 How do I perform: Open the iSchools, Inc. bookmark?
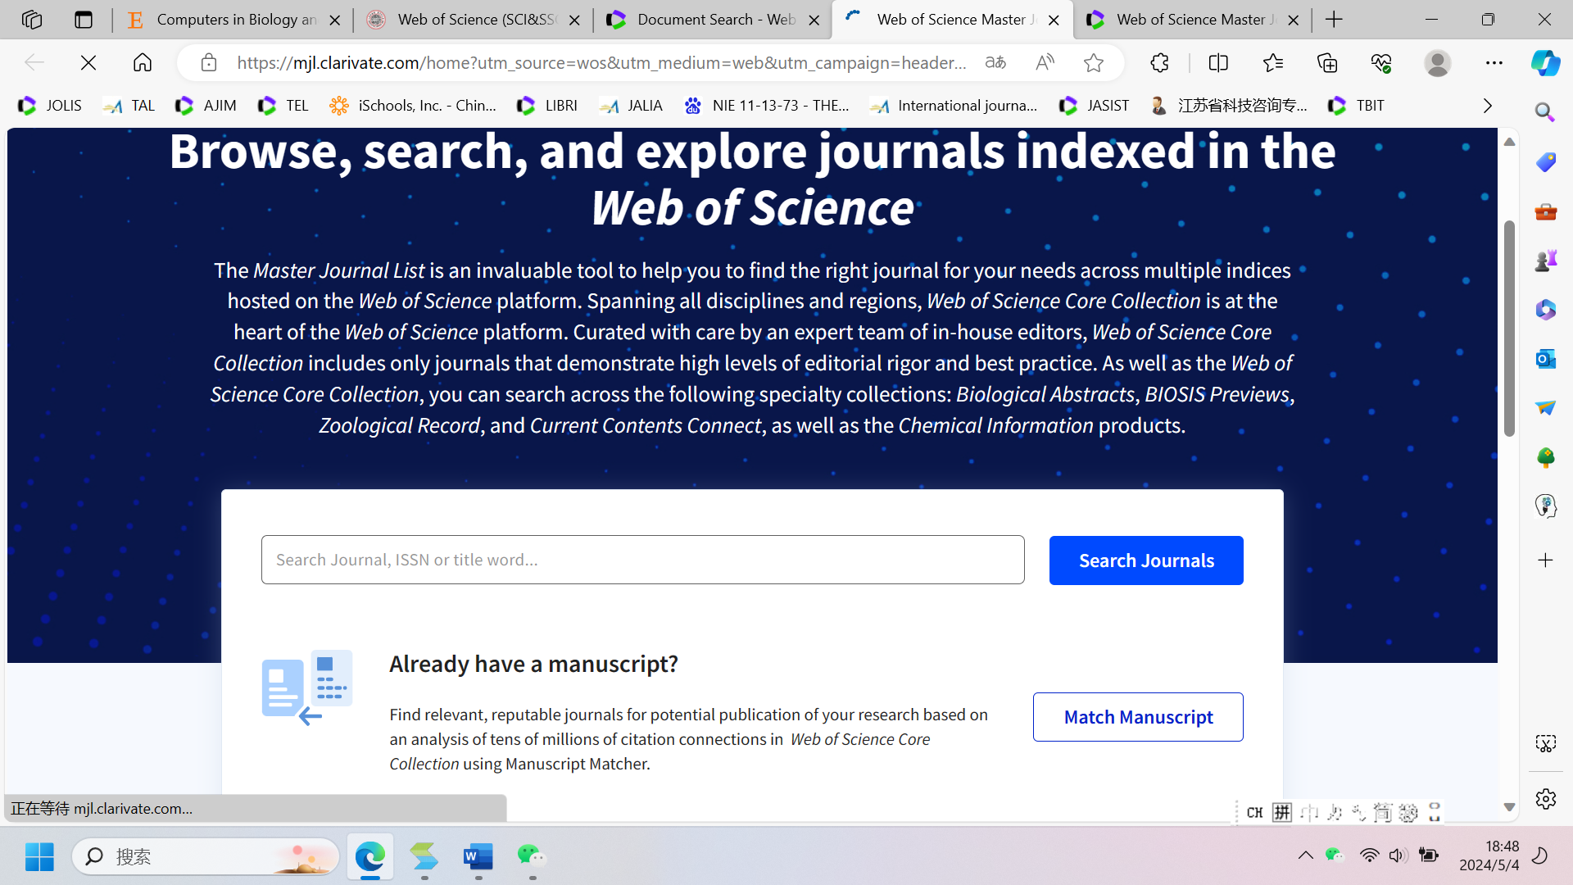[413, 106]
